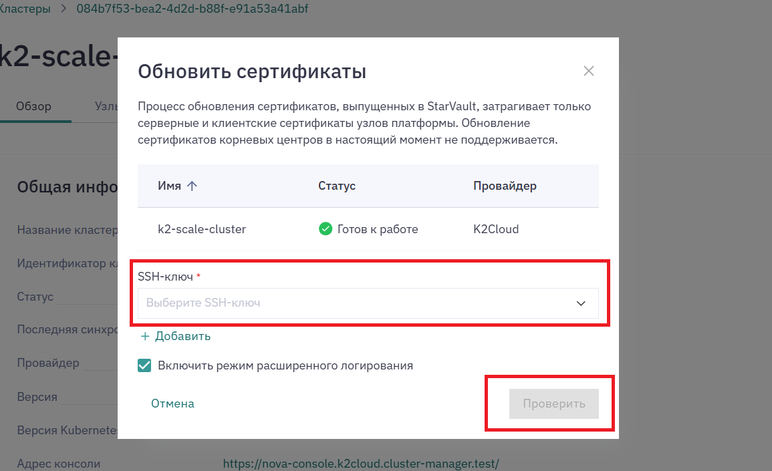Click the Добавить link to add key
The height and width of the screenshot is (471, 772).
point(182,336)
